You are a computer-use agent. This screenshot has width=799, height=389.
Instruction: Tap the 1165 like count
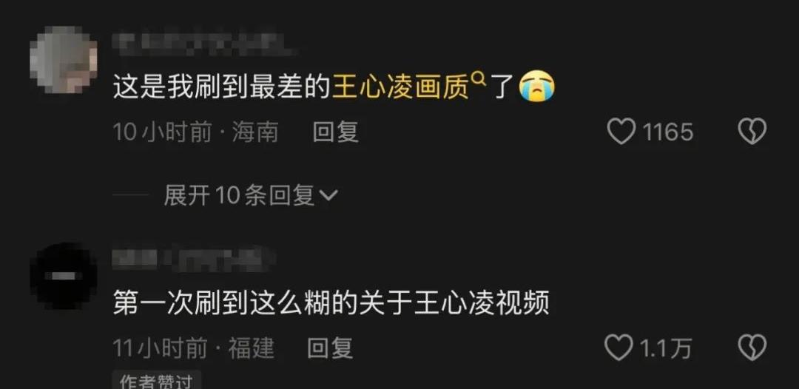click(667, 132)
